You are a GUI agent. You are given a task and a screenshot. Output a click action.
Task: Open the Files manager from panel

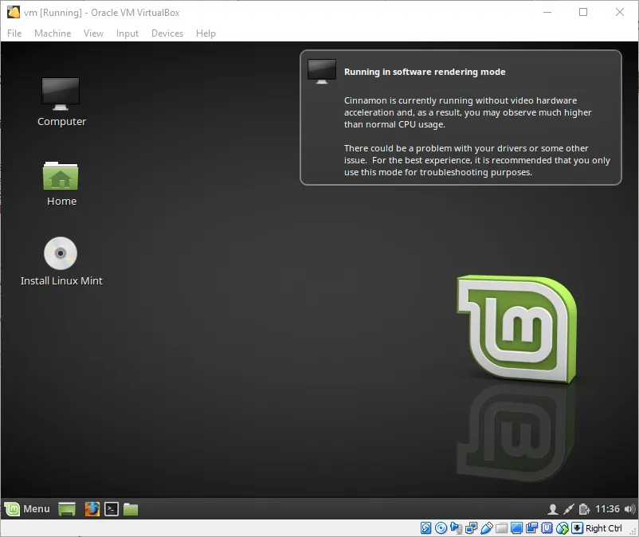[131, 509]
